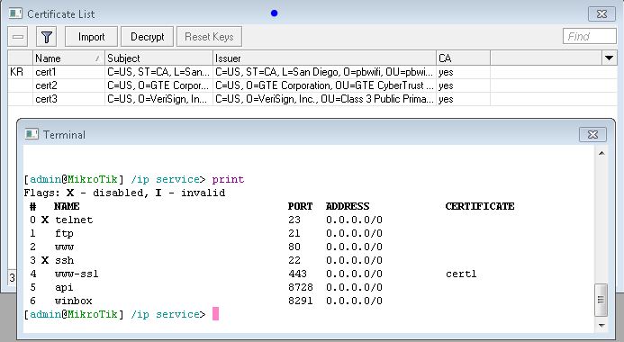
Task: Click the CERTIFICATE column heading in terminal
Action: pos(480,206)
